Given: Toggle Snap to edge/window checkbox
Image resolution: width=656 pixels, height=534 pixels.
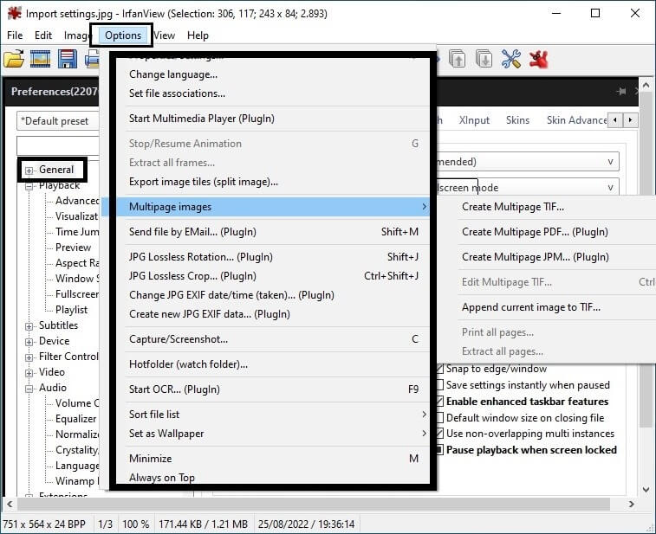Looking at the screenshot, I should pyautogui.click(x=440, y=369).
